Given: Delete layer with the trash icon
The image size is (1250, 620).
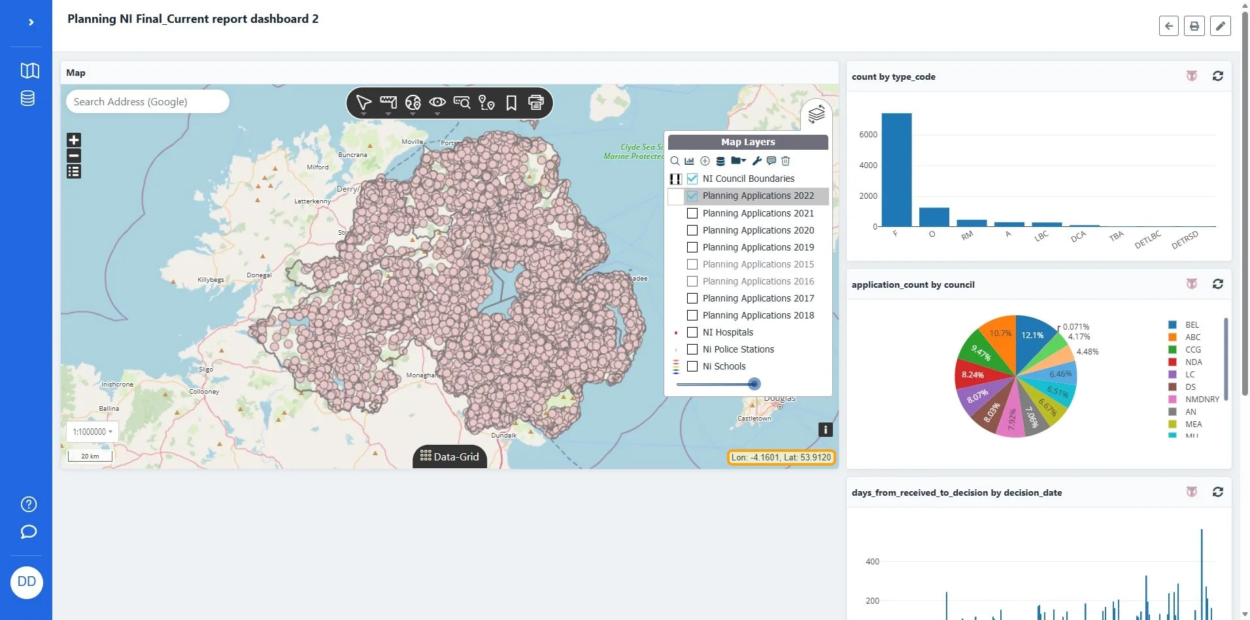Looking at the screenshot, I should [786, 161].
